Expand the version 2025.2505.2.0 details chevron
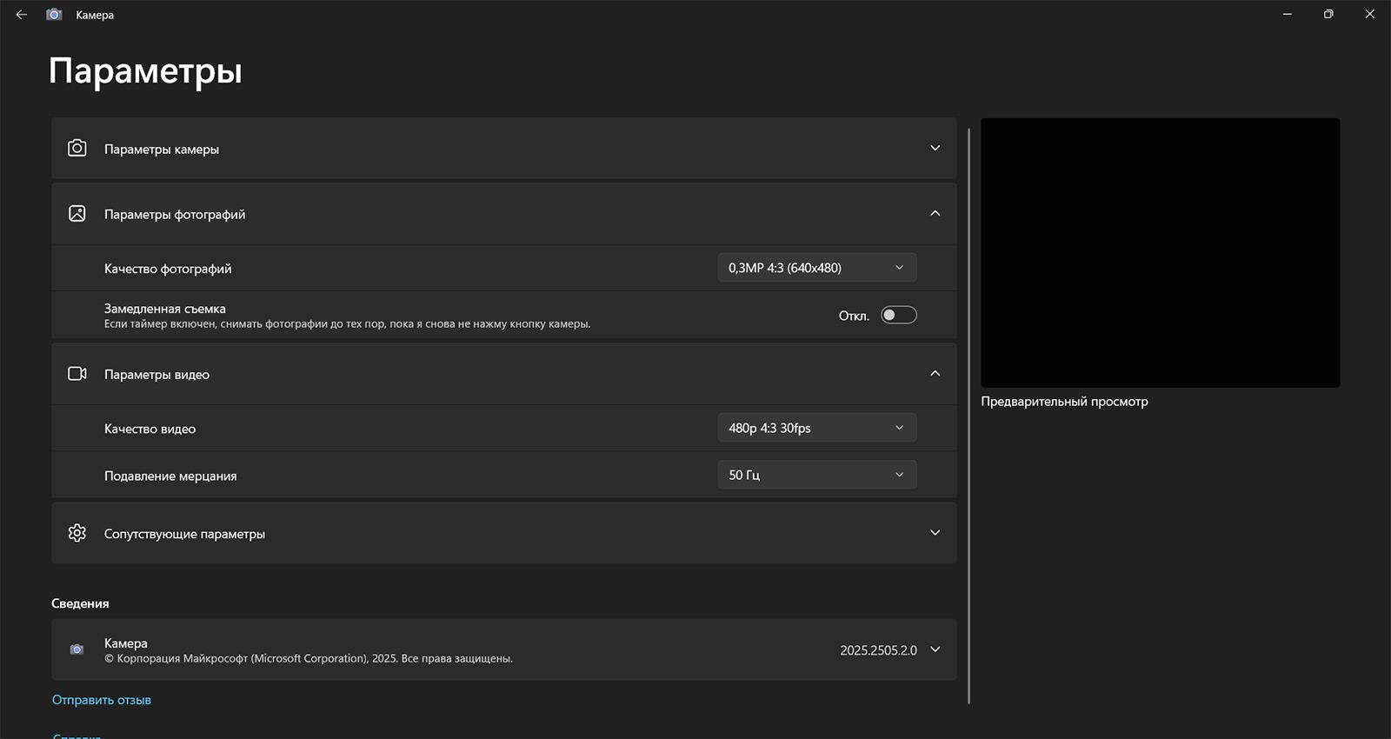 [x=935, y=649]
